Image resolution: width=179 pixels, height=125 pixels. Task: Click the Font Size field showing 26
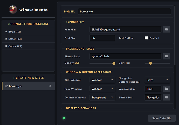(x=102, y=38)
